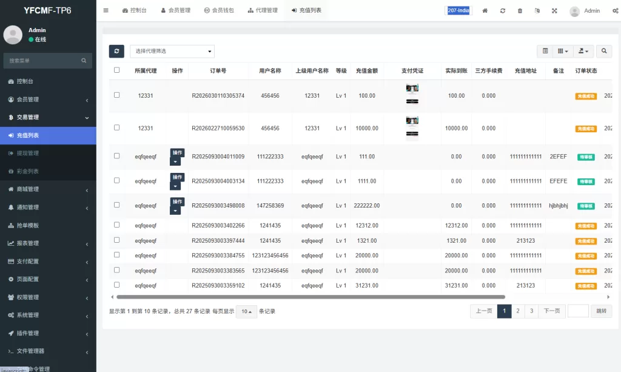Go to page 2 of the records
The height and width of the screenshot is (372, 621).
click(x=518, y=311)
